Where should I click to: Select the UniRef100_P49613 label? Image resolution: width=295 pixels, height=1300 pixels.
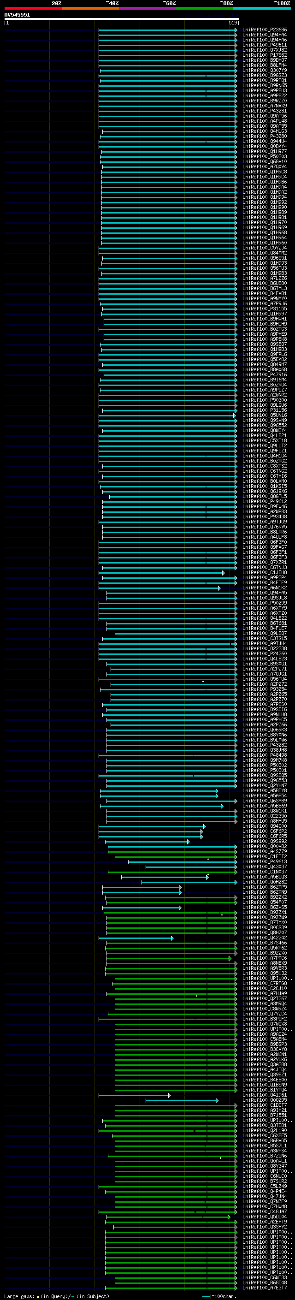point(264,861)
